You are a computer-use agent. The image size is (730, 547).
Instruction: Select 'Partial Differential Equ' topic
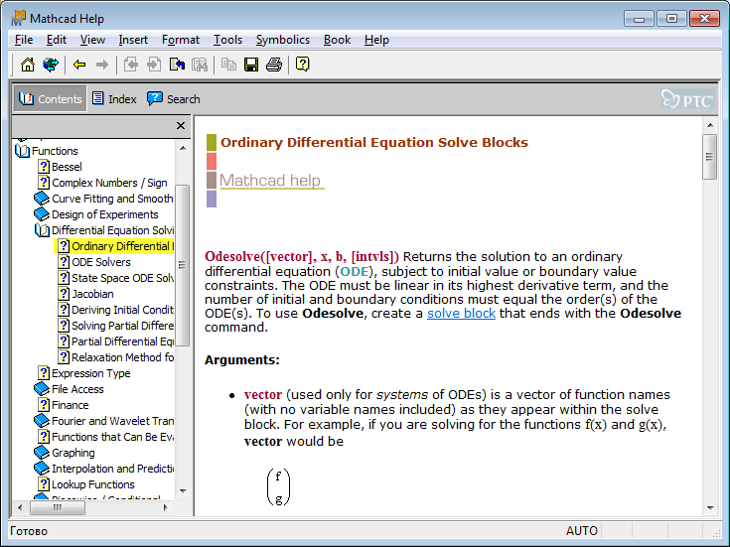122,342
